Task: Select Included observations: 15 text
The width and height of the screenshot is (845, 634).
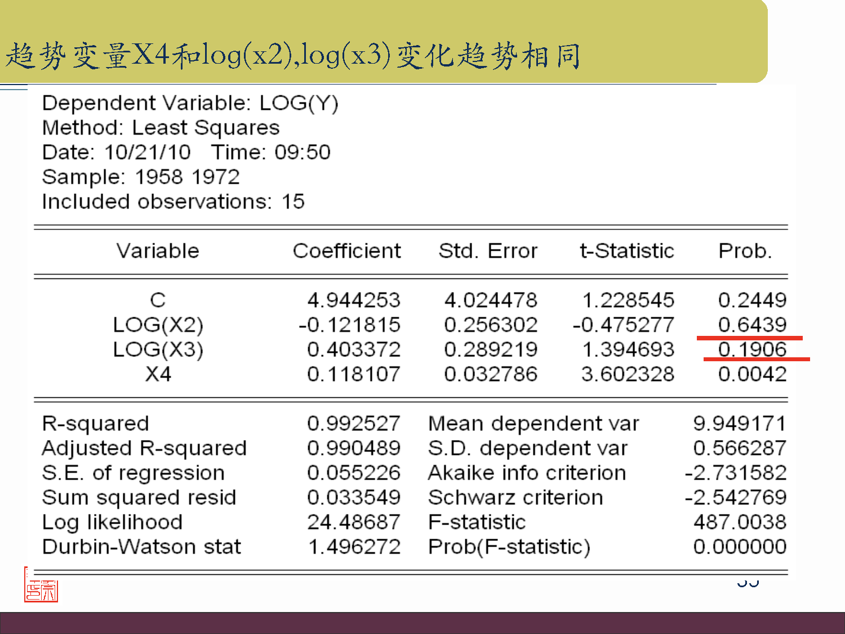Action: coord(173,202)
